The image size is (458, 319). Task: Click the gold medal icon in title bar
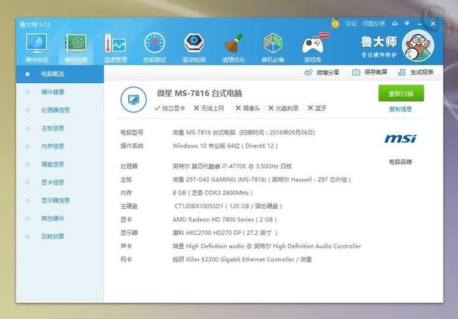pyautogui.click(x=336, y=23)
